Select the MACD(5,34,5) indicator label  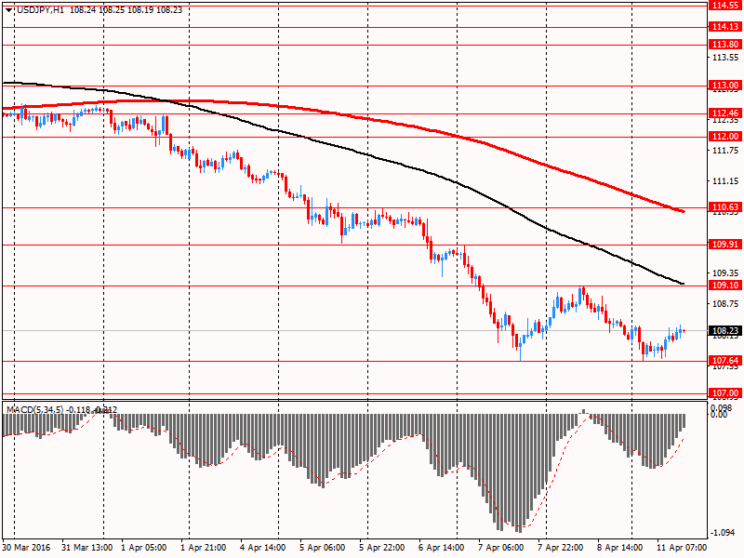click(x=34, y=409)
